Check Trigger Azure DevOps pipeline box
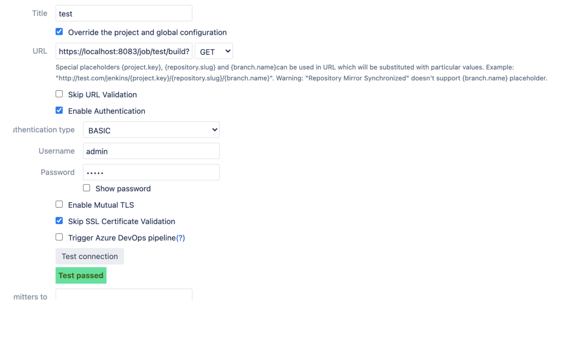This screenshot has width=579, height=355. pos(59,237)
